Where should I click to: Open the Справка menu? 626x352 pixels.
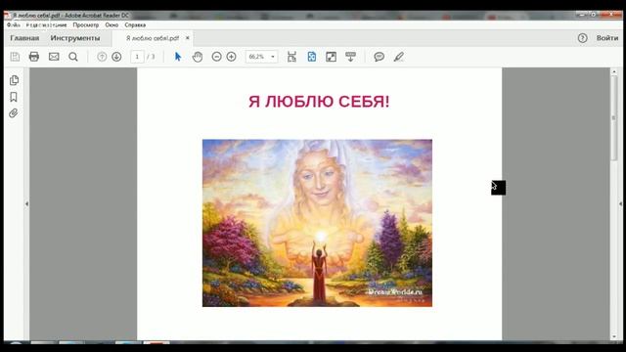tap(135, 24)
